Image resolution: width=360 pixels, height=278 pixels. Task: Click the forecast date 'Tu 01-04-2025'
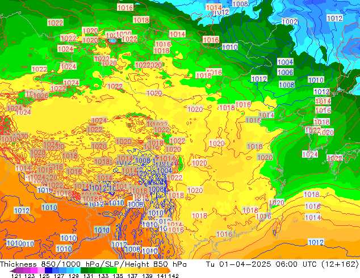click(x=238, y=264)
